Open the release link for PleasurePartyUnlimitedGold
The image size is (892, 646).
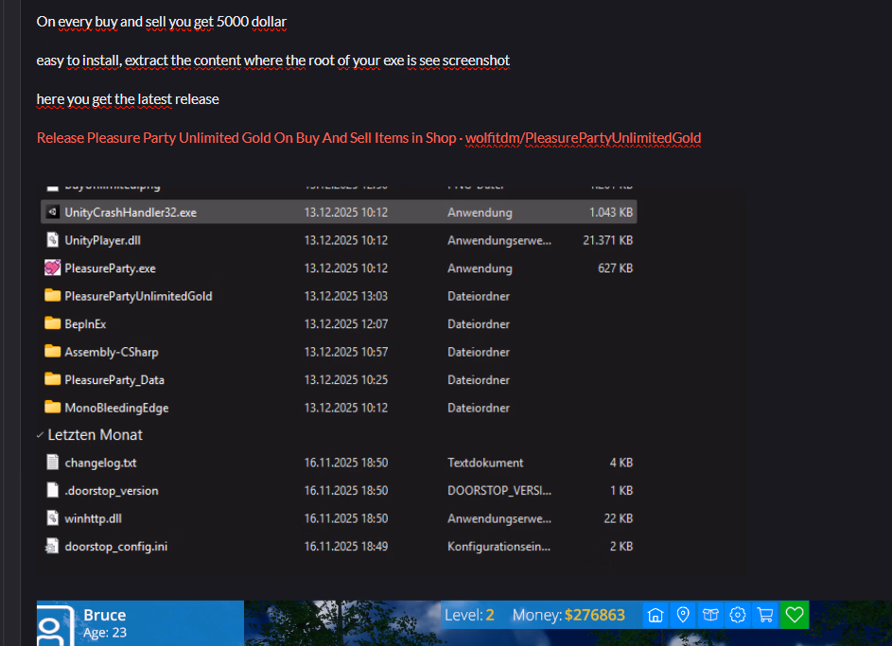pyautogui.click(x=369, y=138)
